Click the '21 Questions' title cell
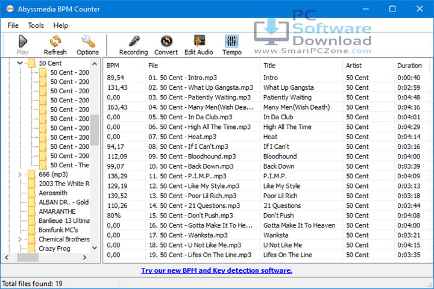The image size is (434, 289). pos(282,206)
